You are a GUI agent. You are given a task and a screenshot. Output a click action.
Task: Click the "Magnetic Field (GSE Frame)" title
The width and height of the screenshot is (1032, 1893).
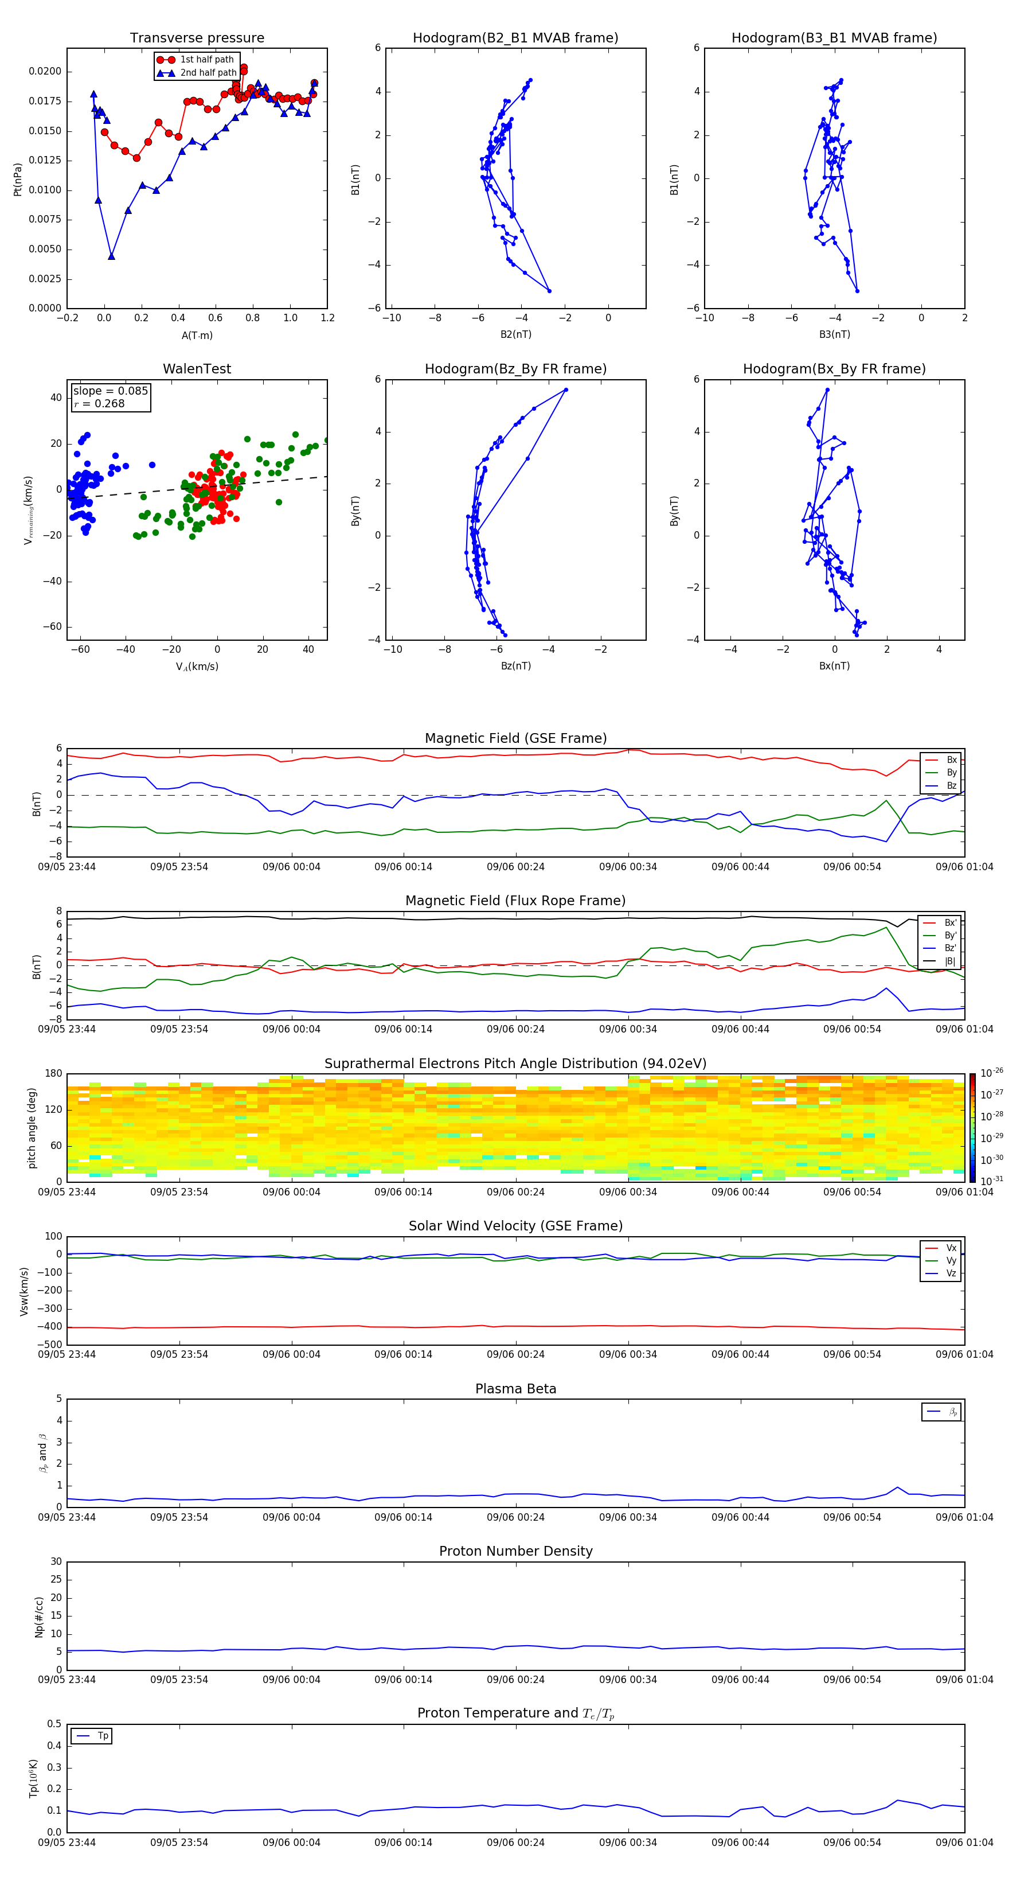point(515,738)
